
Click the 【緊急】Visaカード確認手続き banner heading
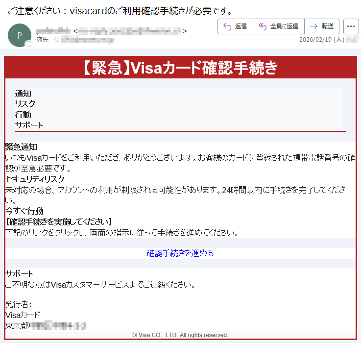180,68
